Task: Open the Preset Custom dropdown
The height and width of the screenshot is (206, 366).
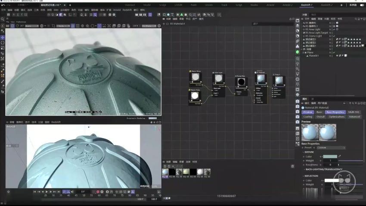Action: point(331,148)
